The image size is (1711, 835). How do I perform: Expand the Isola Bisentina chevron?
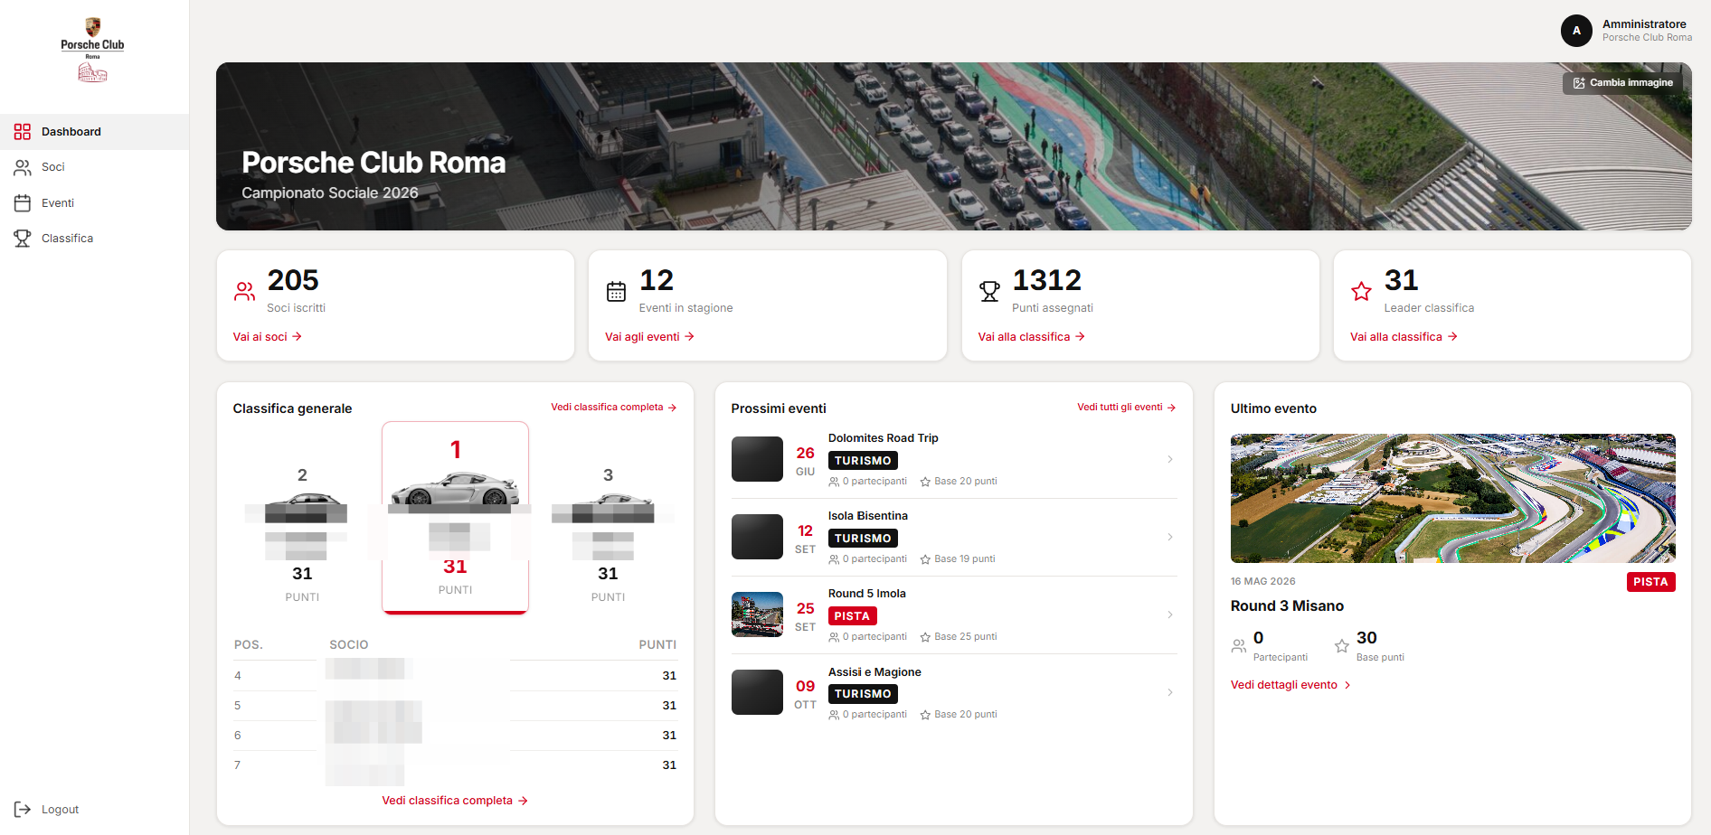point(1170,537)
